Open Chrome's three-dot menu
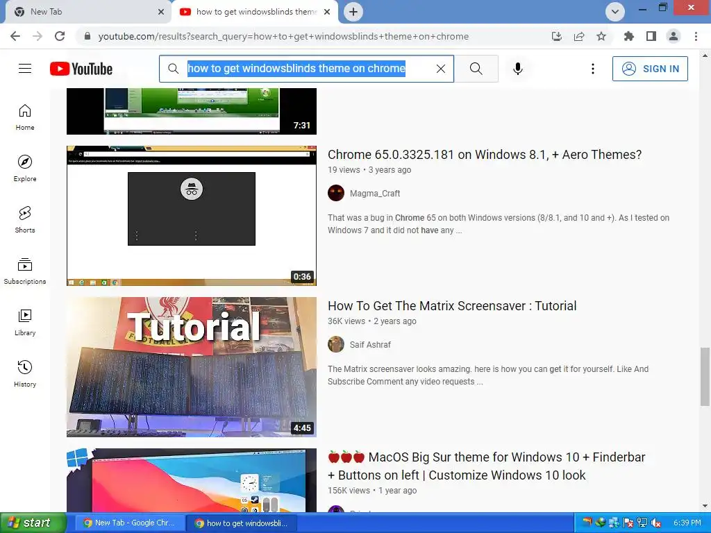The image size is (711, 533). (696, 36)
